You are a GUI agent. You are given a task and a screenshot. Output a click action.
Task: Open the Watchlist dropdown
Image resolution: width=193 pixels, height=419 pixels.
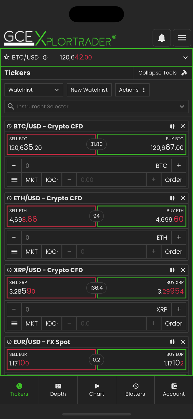[34, 90]
